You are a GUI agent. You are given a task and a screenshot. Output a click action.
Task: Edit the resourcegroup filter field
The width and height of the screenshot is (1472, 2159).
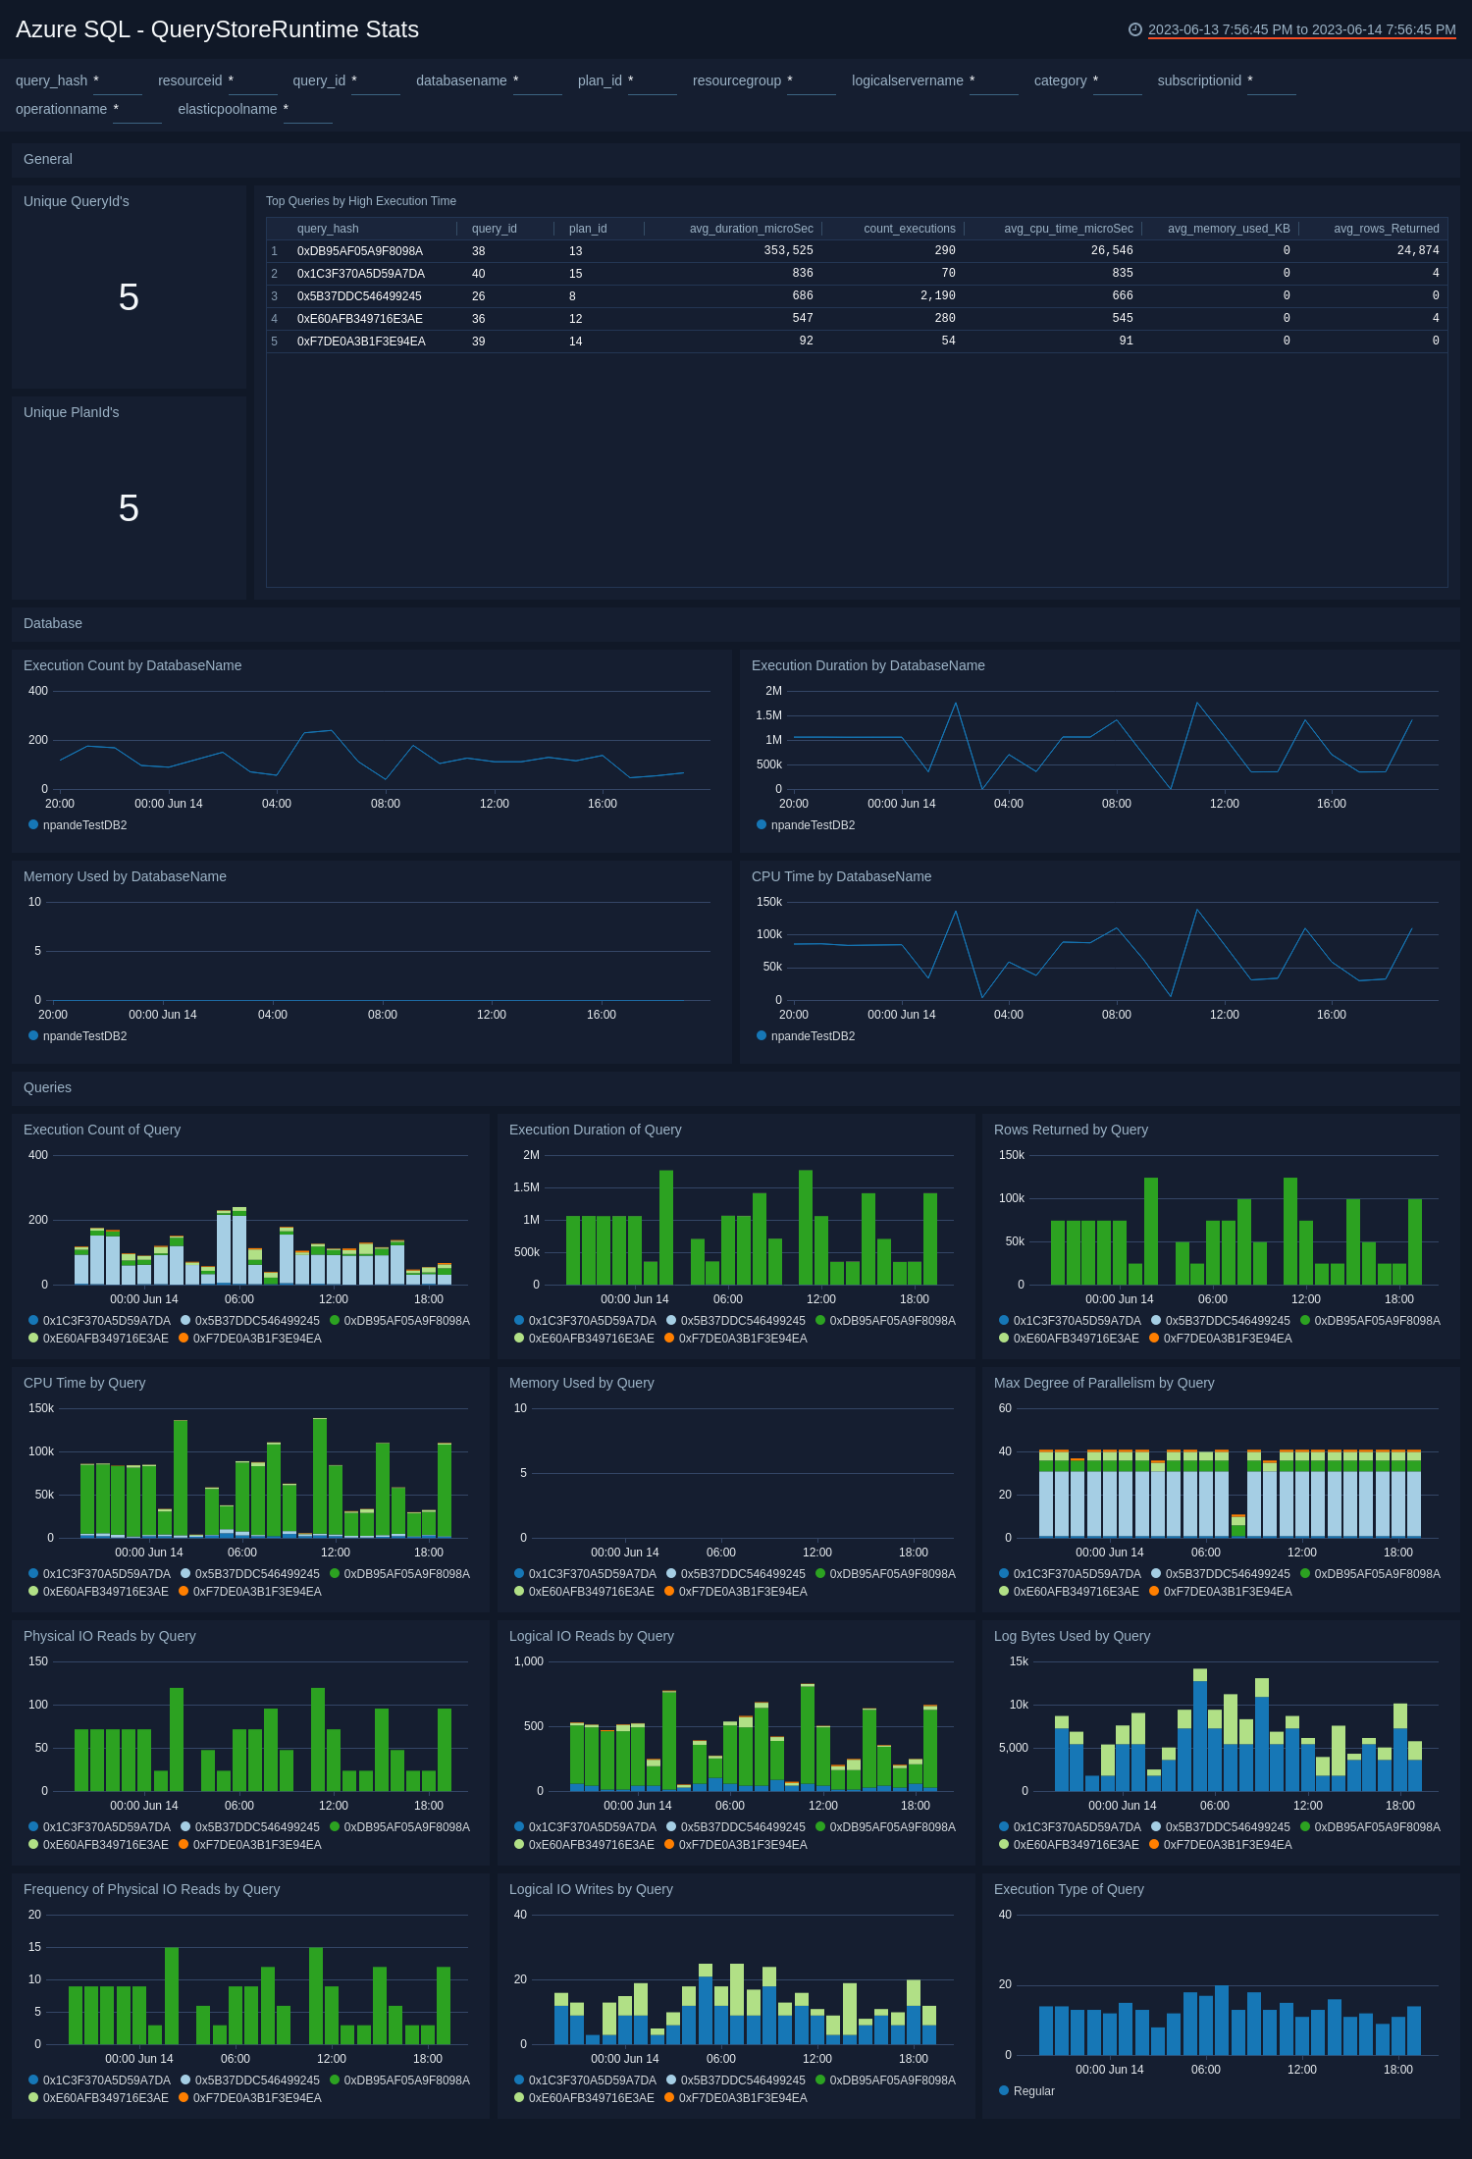tap(812, 81)
